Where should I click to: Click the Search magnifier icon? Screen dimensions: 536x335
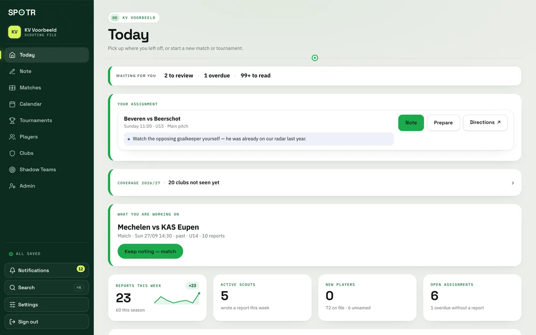[x=12, y=288]
